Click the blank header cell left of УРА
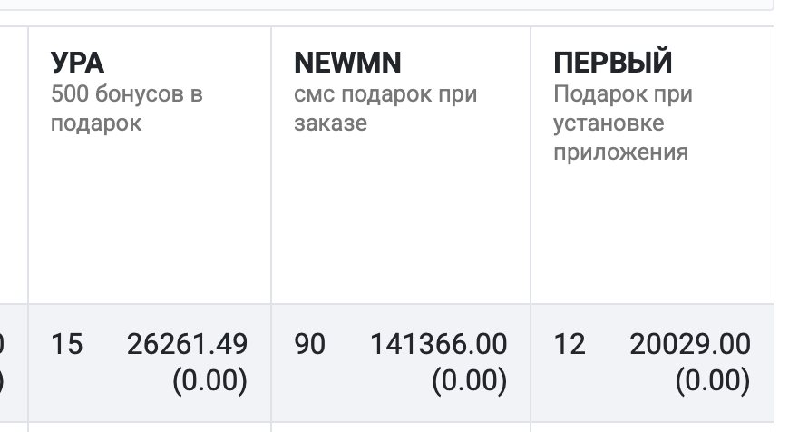This screenshot has width=789, height=432. click(x=13, y=163)
